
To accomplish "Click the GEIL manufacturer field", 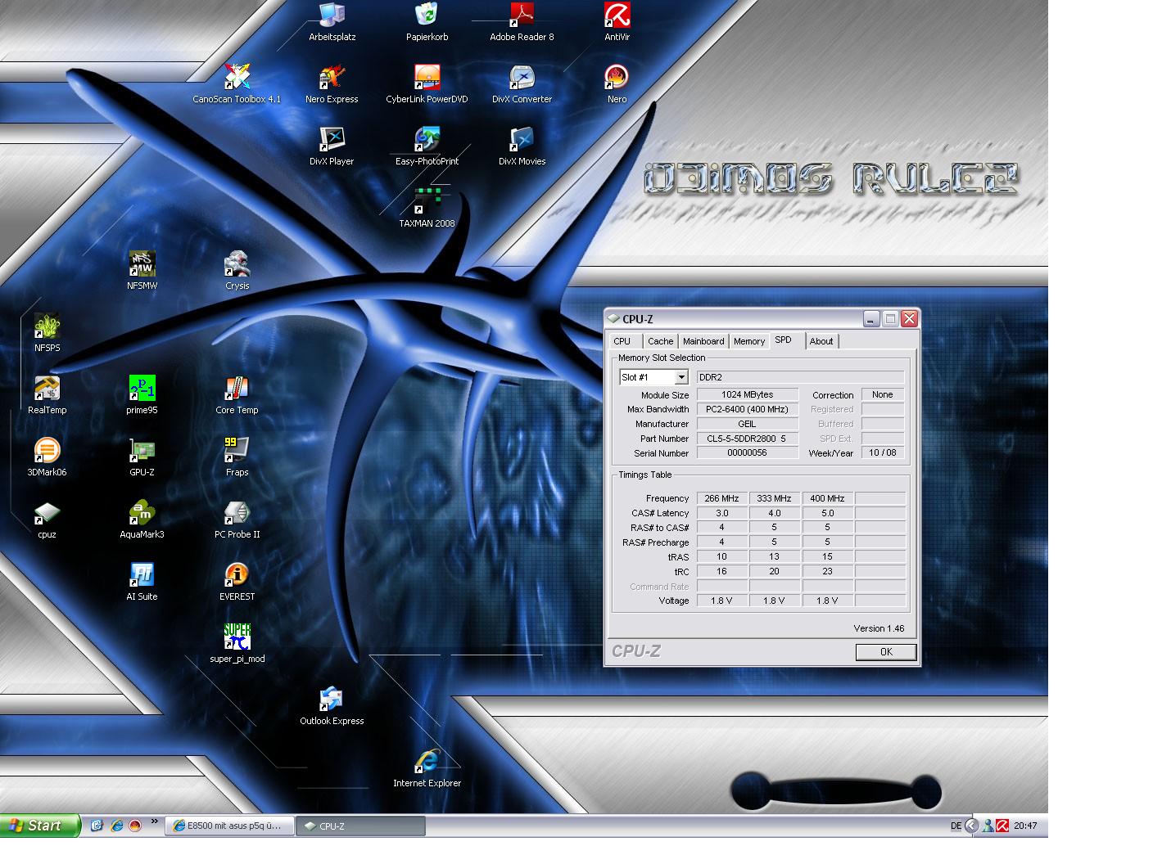I will pos(747,424).
